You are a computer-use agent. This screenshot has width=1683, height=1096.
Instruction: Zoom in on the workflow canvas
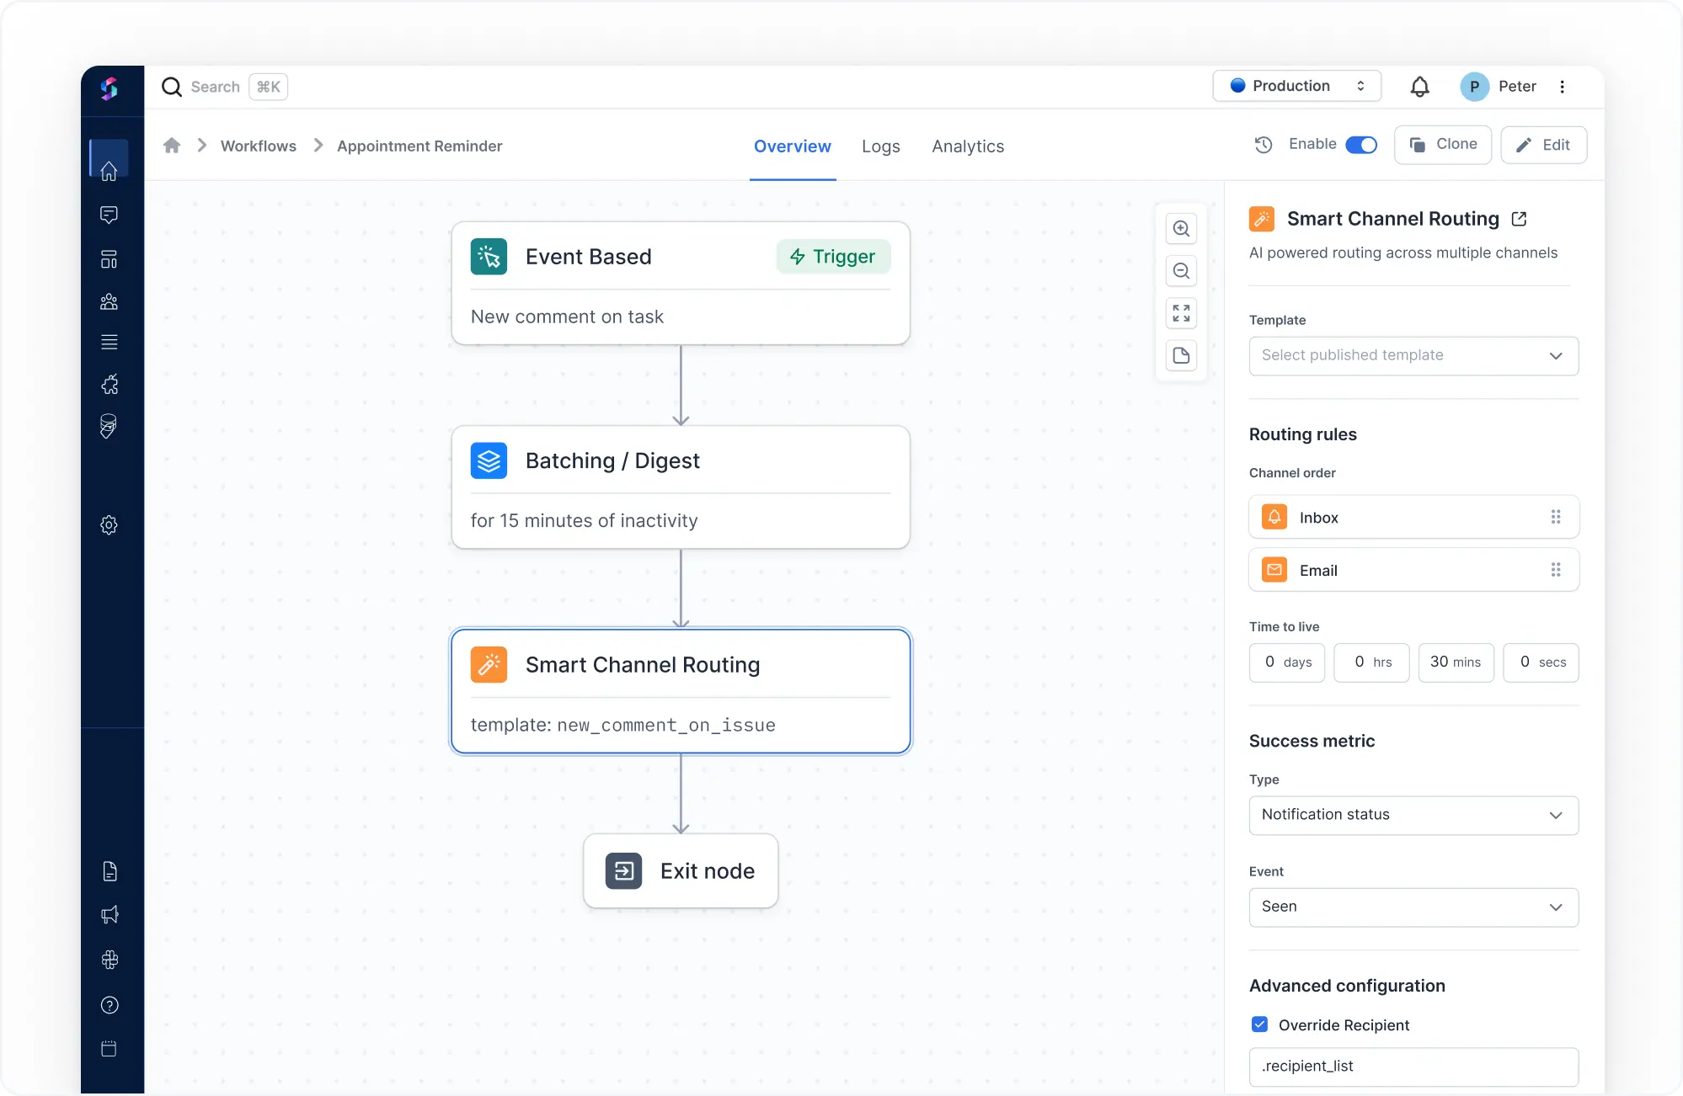point(1181,228)
